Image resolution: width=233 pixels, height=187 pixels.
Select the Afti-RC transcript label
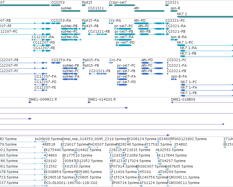(x=143, y=26)
